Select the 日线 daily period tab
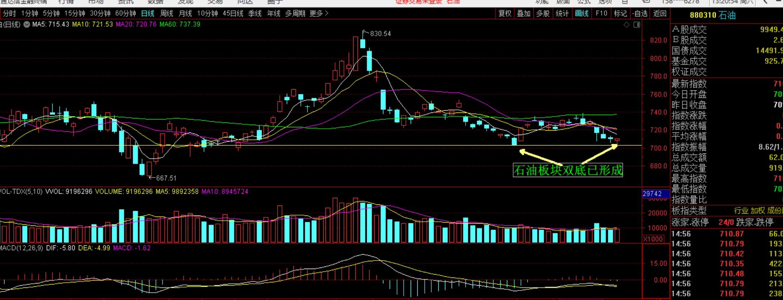Screen dimensions: 783x300 147,14
